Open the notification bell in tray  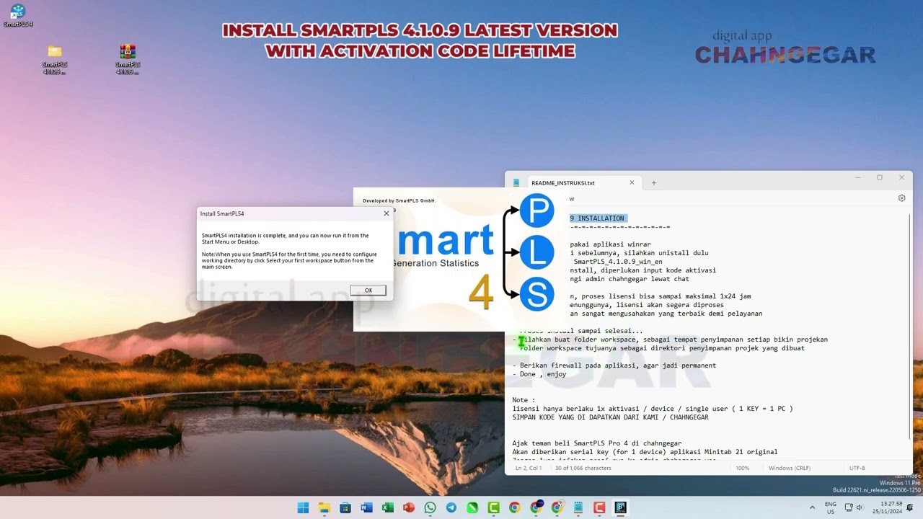coord(910,507)
